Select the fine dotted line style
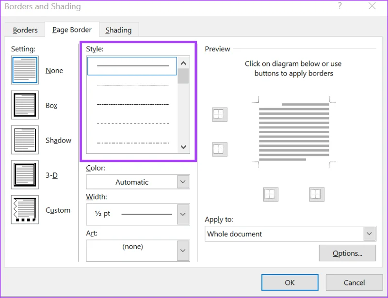388x298 pixels. 133,85
